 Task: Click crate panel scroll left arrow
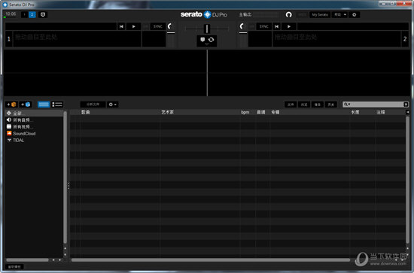pos(53,259)
